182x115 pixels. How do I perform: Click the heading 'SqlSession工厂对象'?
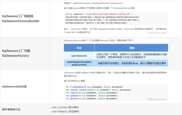pos(16,51)
